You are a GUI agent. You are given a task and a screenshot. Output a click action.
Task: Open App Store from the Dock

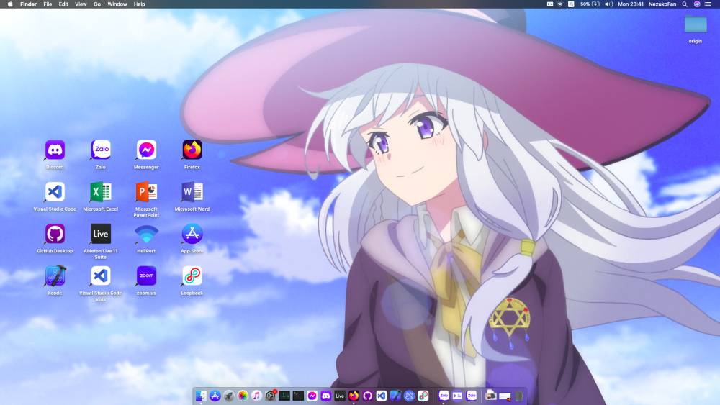coord(215,396)
